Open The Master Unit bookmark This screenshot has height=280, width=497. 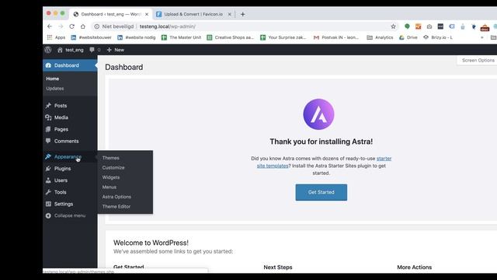click(x=181, y=37)
